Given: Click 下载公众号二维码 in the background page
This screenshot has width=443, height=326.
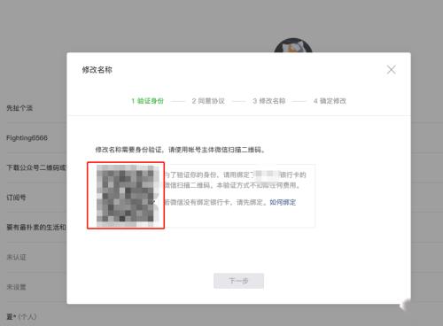Looking at the screenshot, I should (36, 167).
